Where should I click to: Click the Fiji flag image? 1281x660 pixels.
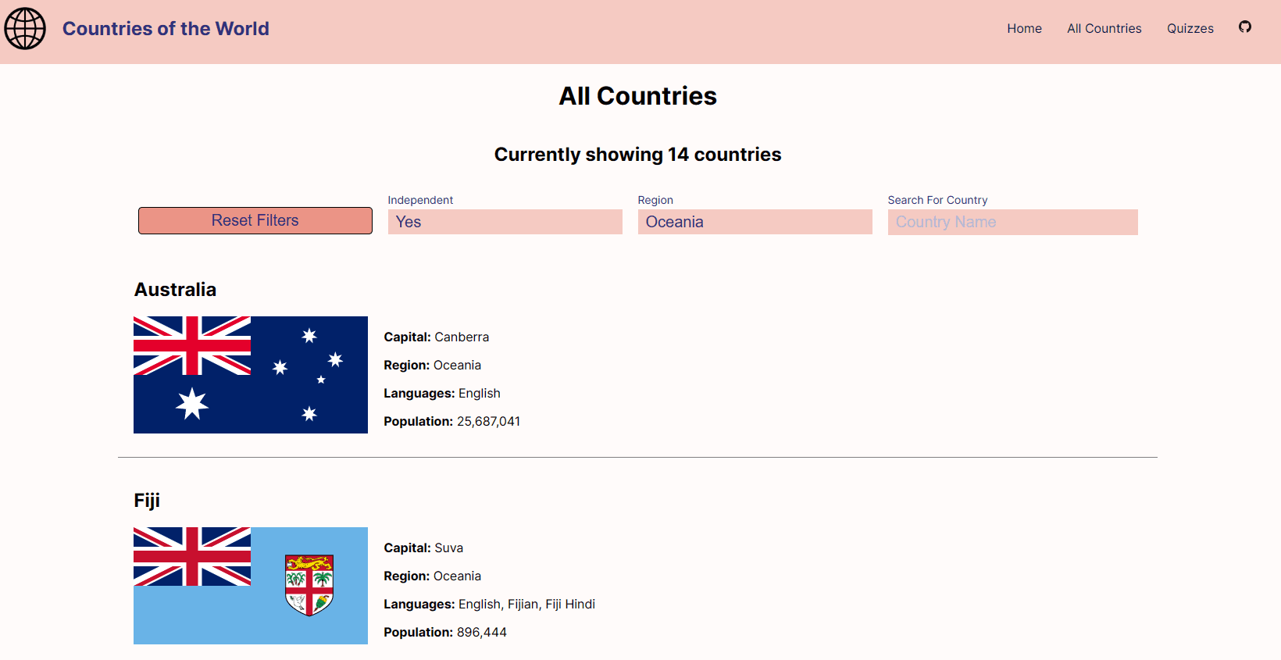[x=251, y=586]
